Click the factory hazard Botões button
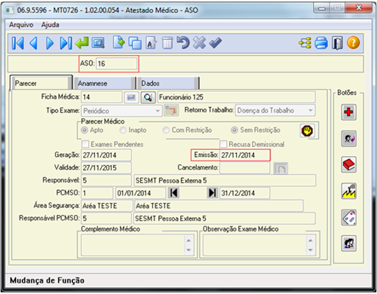377x294 pixels. pos(348,191)
